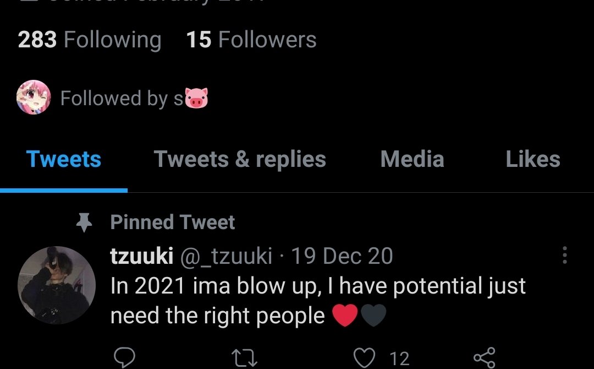Screen dimensions: 594x369
Task: Share the pinned tweet
Action: click(484, 358)
